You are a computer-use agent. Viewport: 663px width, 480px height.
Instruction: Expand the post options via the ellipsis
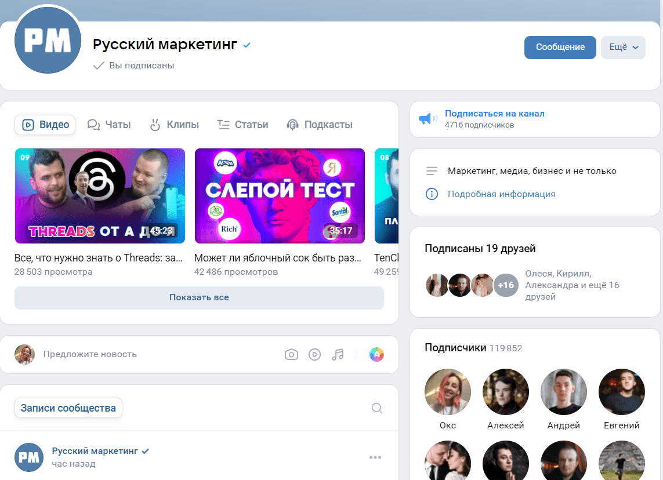click(x=375, y=457)
